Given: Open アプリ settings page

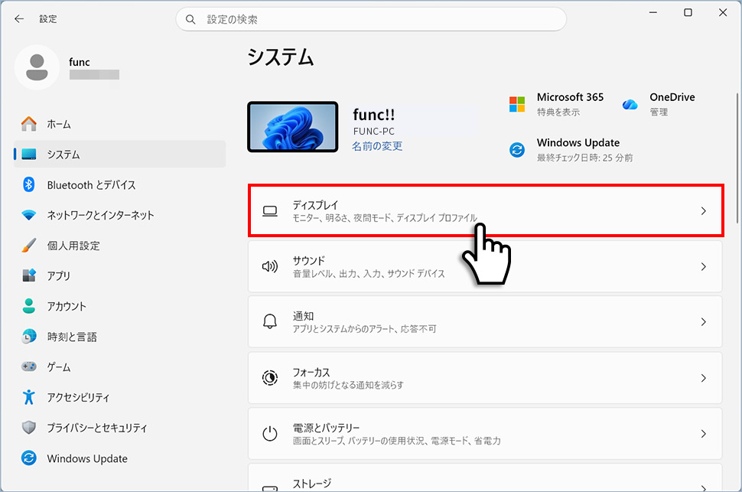Looking at the screenshot, I should pos(120,275).
